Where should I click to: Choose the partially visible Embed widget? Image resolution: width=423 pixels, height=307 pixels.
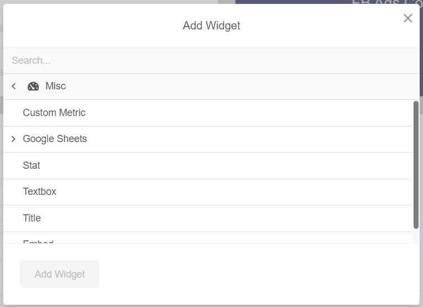pyautogui.click(x=208, y=238)
